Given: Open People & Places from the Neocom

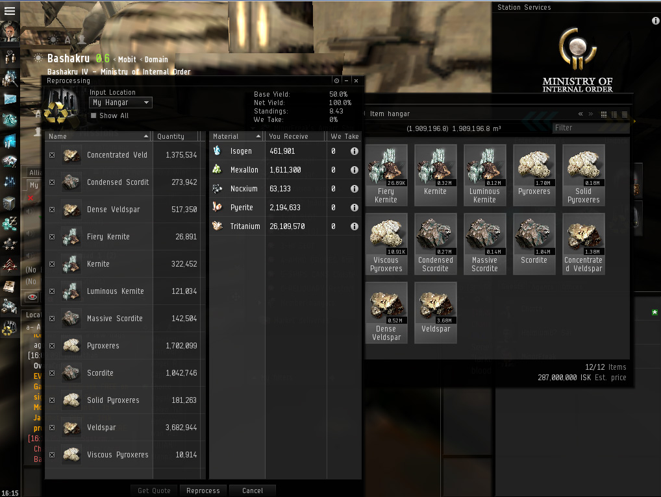Looking at the screenshot, I should pos(9,57).
